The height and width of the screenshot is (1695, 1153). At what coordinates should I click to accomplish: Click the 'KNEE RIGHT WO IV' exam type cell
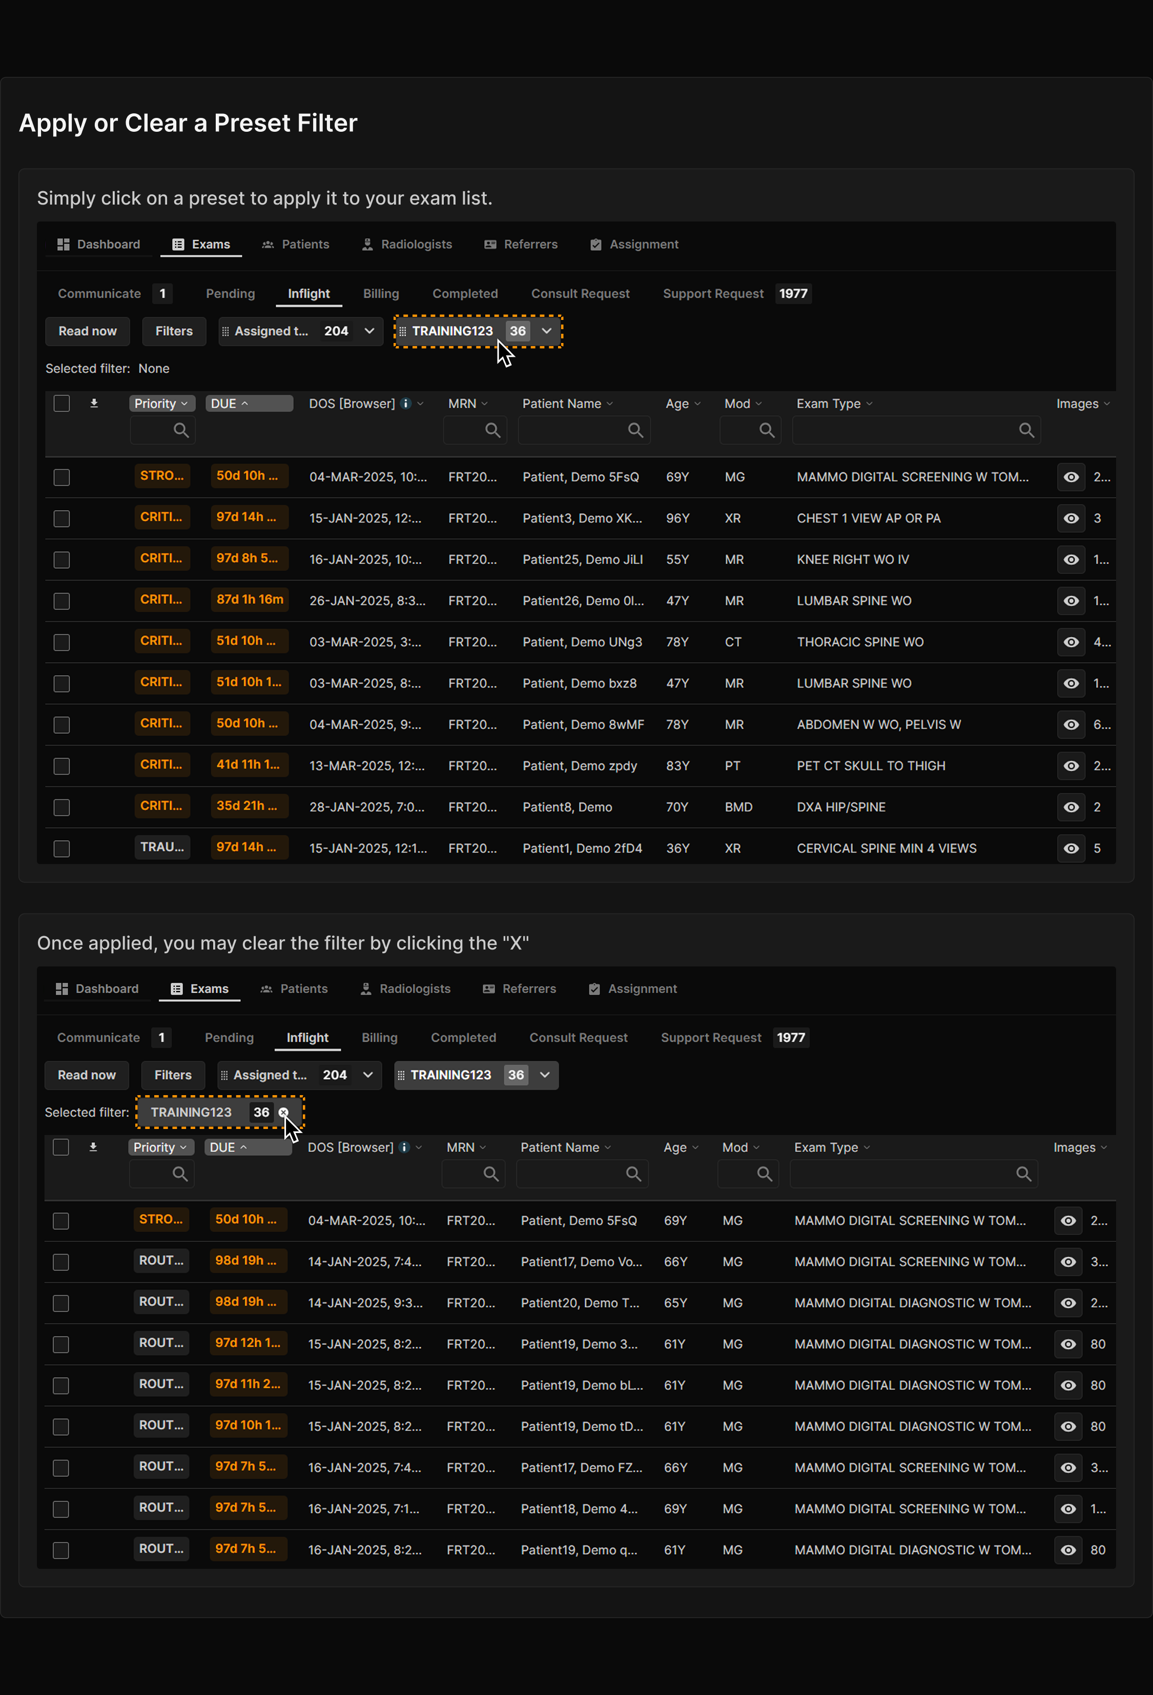point(853,559)
